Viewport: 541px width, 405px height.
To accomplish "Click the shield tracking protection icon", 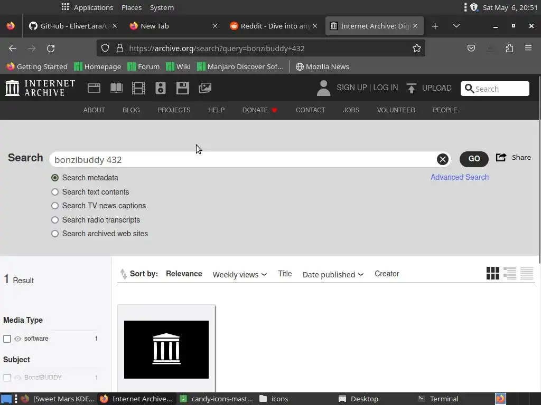I will [x=105, y=48].
